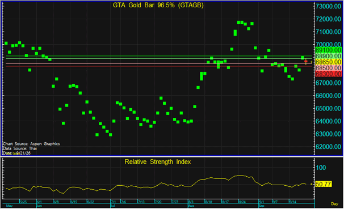Image resolution: width=344 pixels, height=209 pixels.
Task: Click the 9/7 date axis label
Action: (275, 202)
